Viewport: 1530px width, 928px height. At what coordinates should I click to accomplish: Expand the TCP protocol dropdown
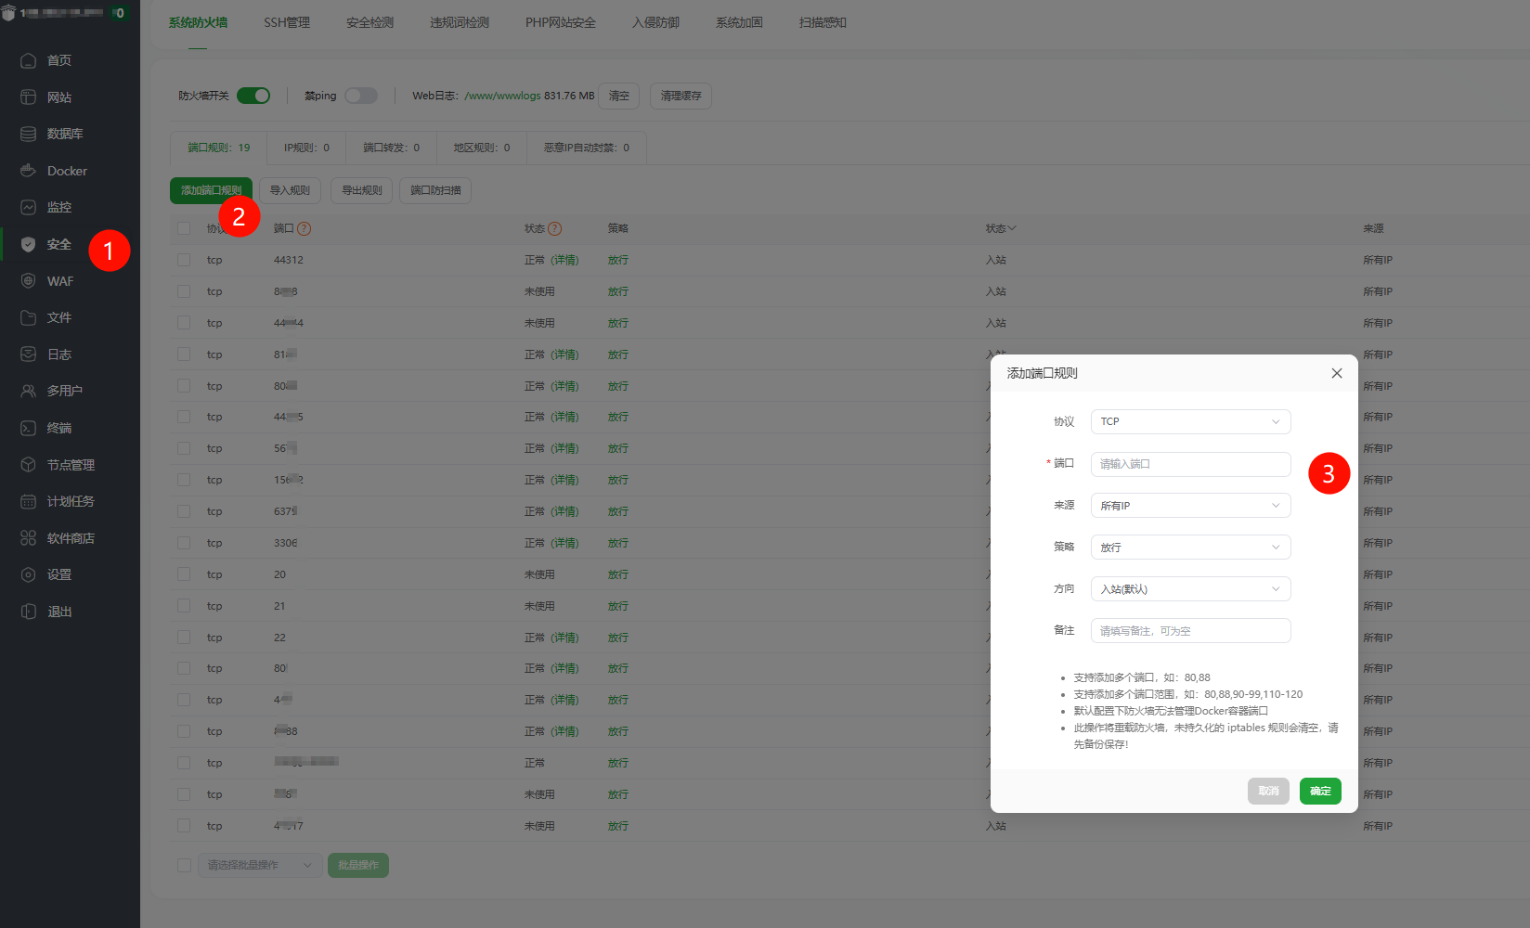[1190, 421]
